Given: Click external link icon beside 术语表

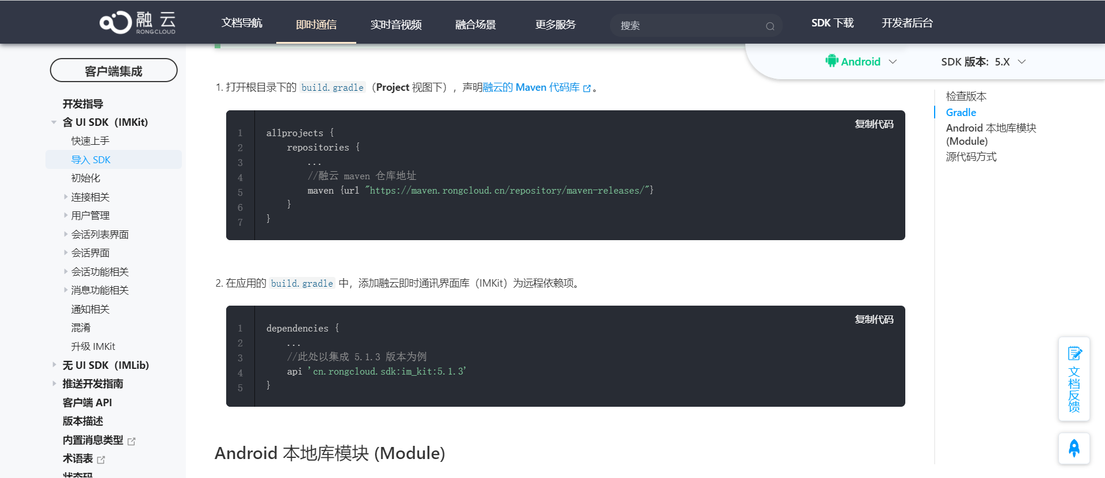Looking at the screenshot, I should (101, 460).
